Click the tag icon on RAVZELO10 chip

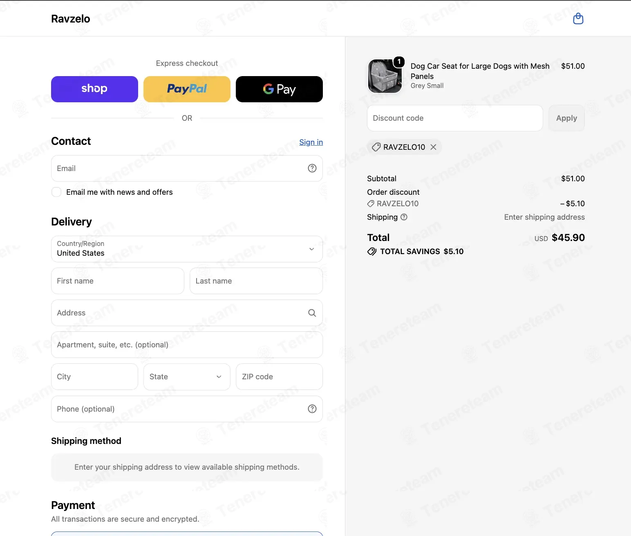pos(376,147)
